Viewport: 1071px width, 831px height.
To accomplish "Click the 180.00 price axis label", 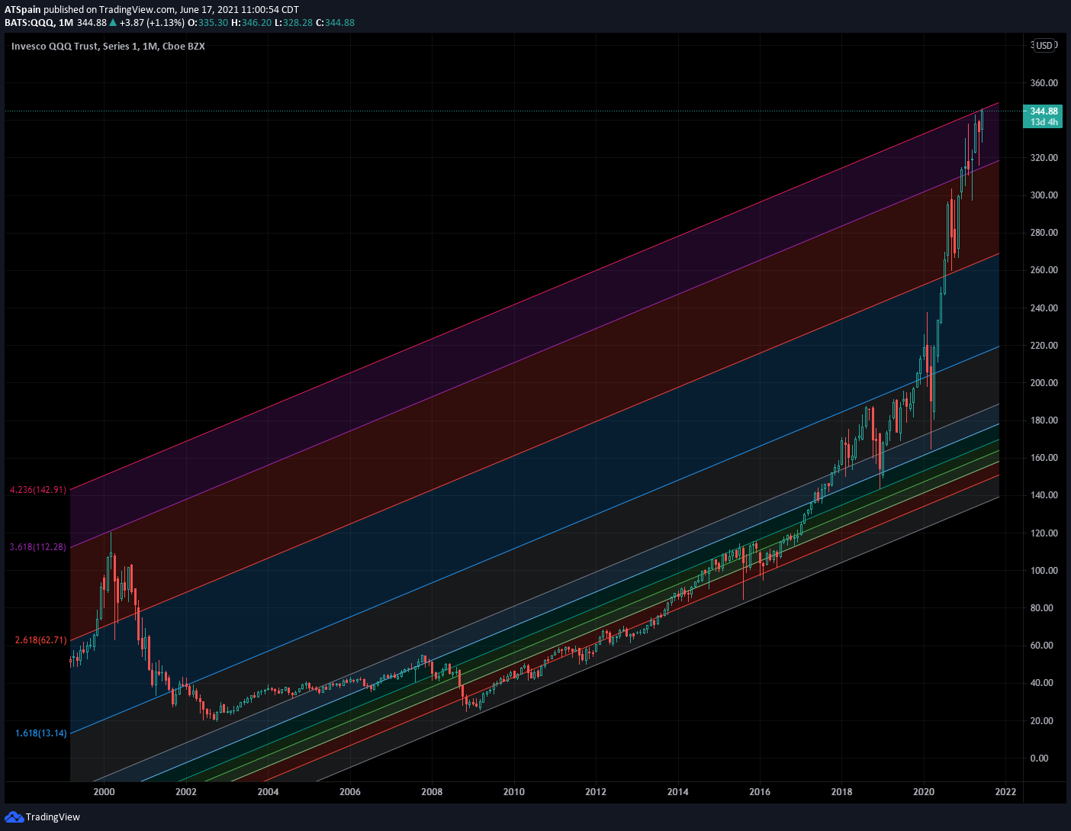I will point(1044,420).
